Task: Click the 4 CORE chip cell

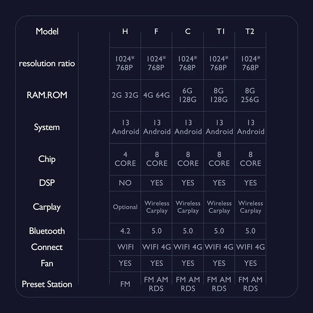Action: click(125, 159)
